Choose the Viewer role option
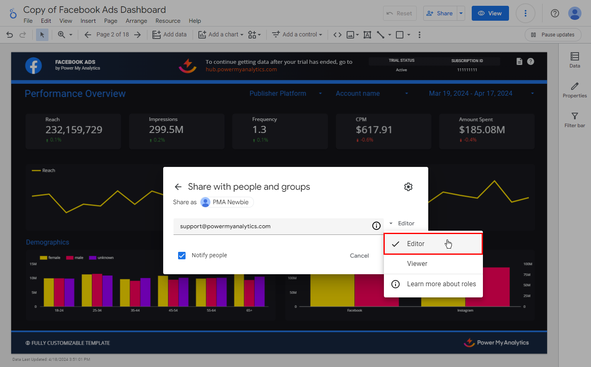Viewport: 591px width, 367px height. tap(417, 264)
